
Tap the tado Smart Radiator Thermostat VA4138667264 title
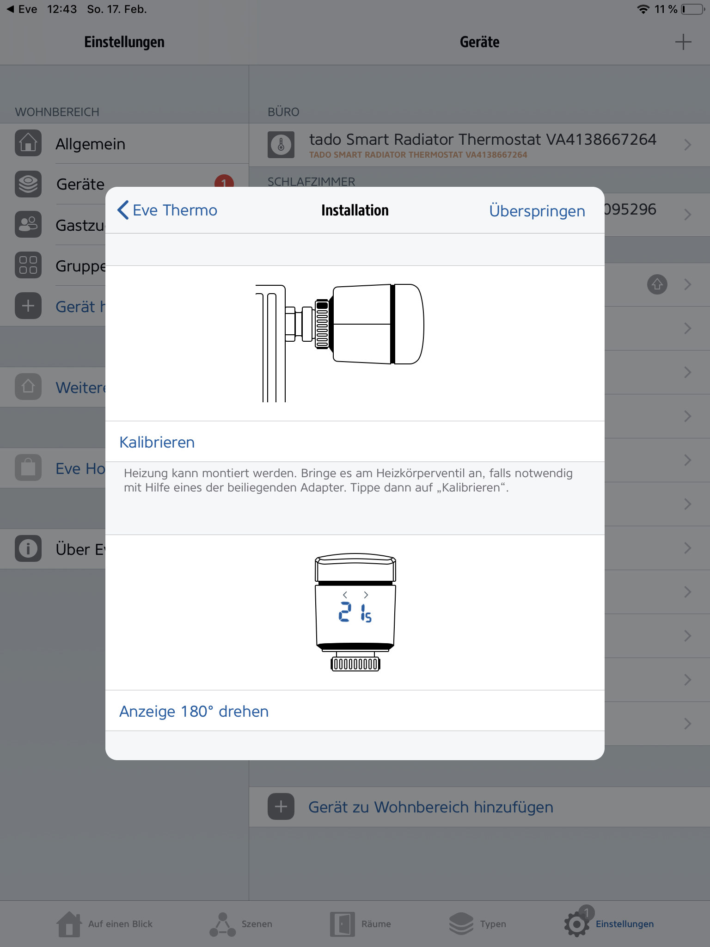tap(483, 139)
